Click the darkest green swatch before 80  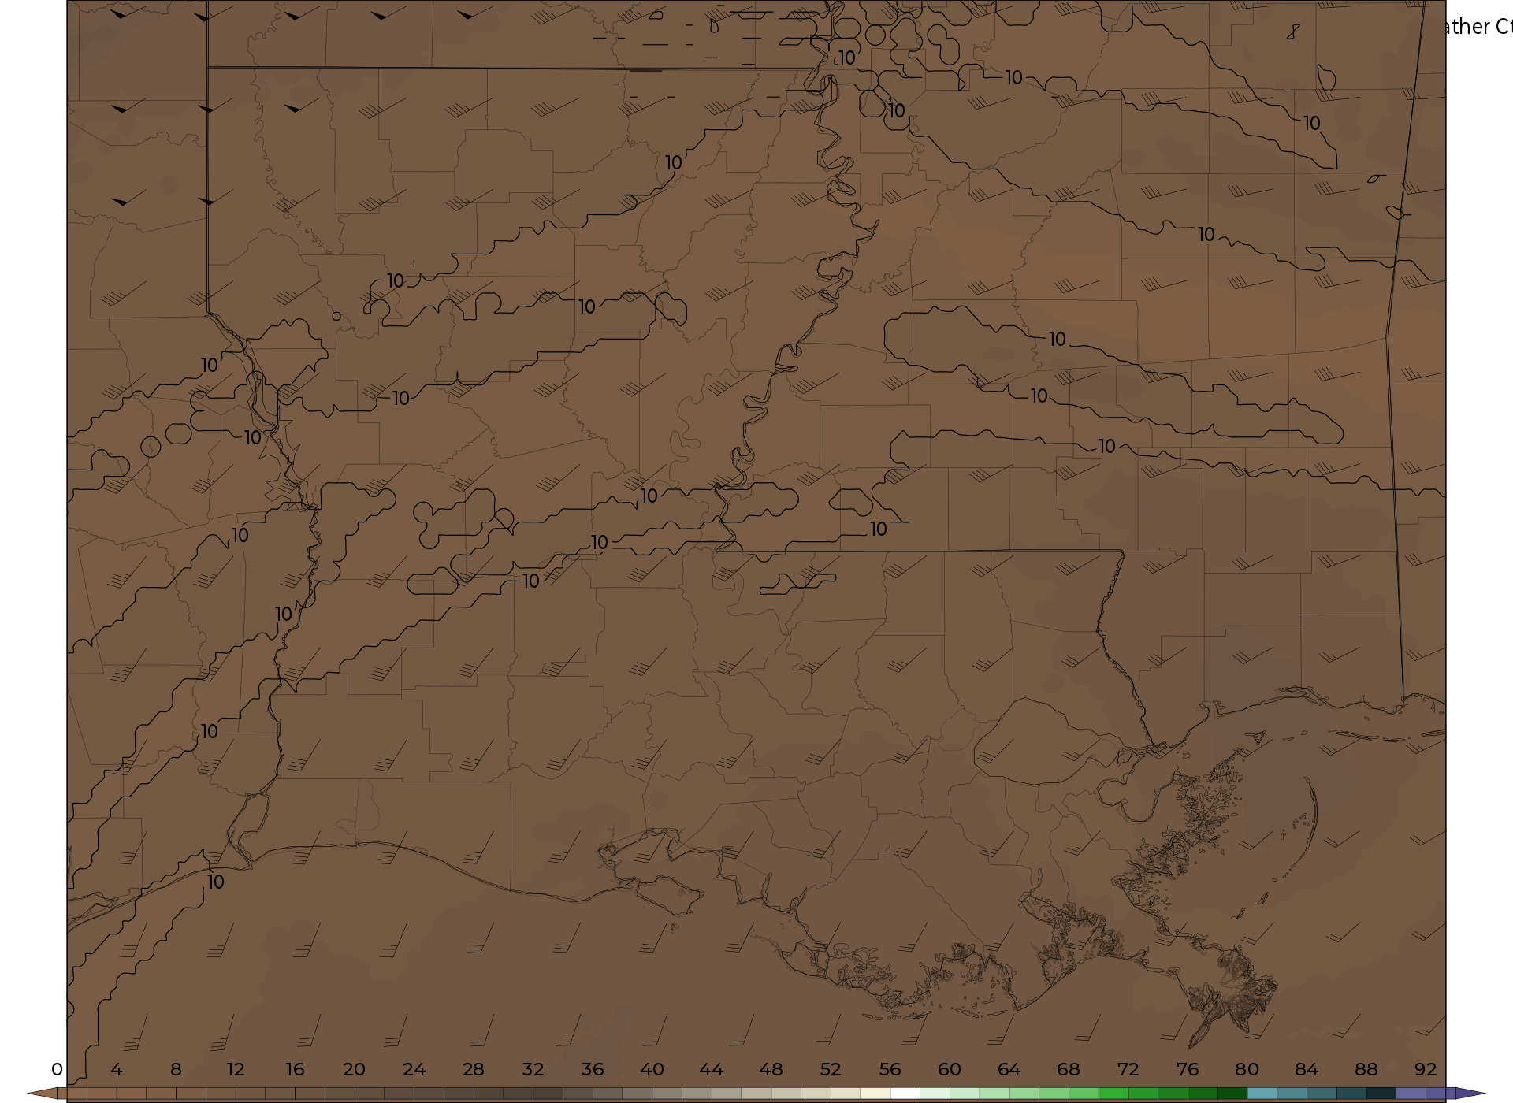1232,1094
